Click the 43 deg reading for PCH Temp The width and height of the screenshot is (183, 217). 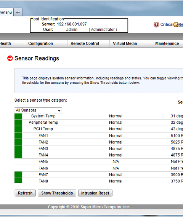point(177,129)
